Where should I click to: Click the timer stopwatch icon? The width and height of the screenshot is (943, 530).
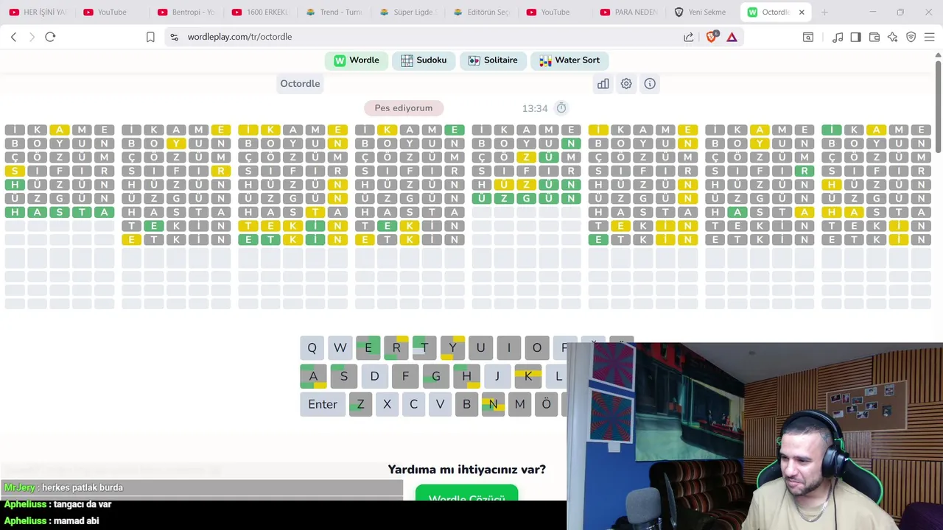pyautogui.click(x=561, y=108)
